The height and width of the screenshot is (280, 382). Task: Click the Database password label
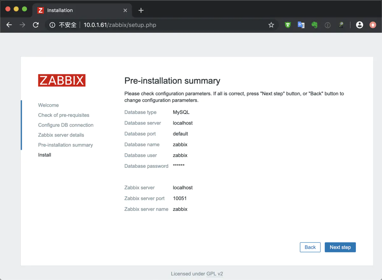pyautogui.click(x=146, y=166)
